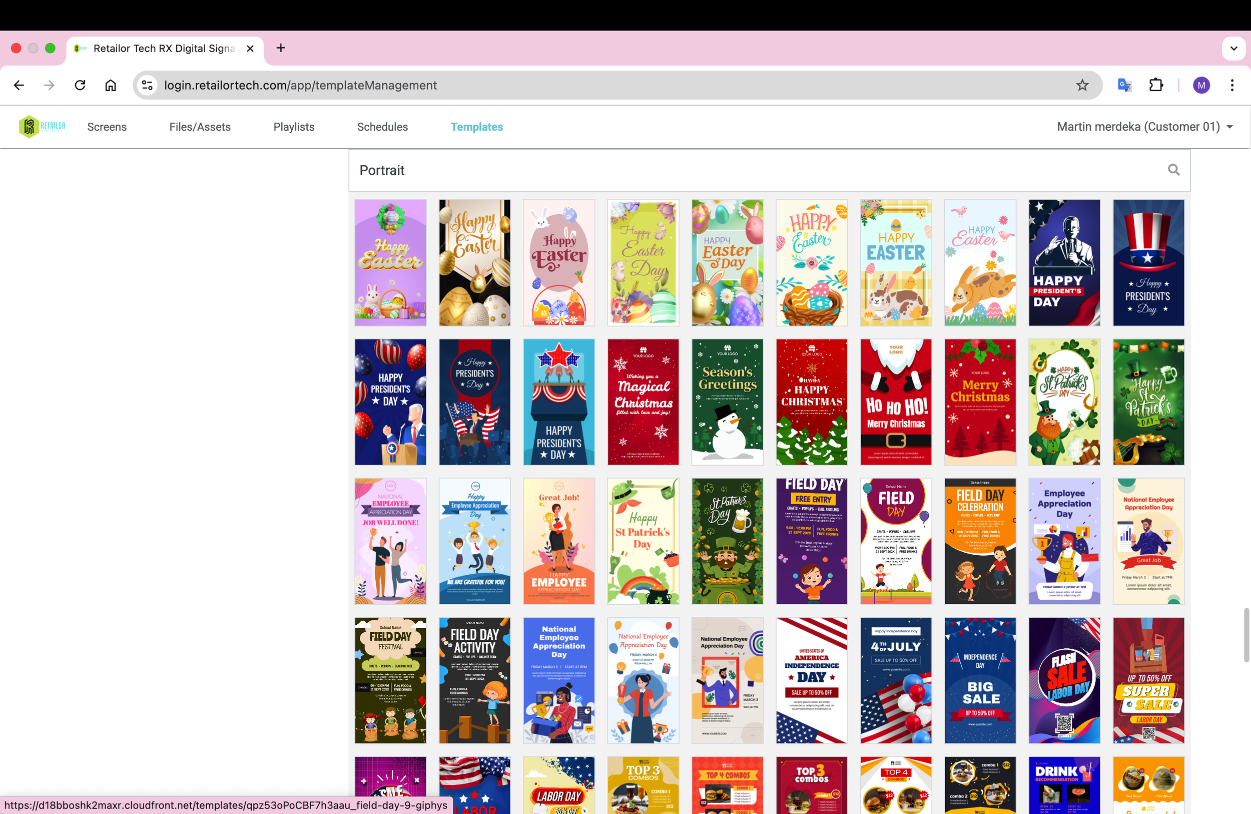
Task: Open the America Independence Day template
Action: pos(812,680)
